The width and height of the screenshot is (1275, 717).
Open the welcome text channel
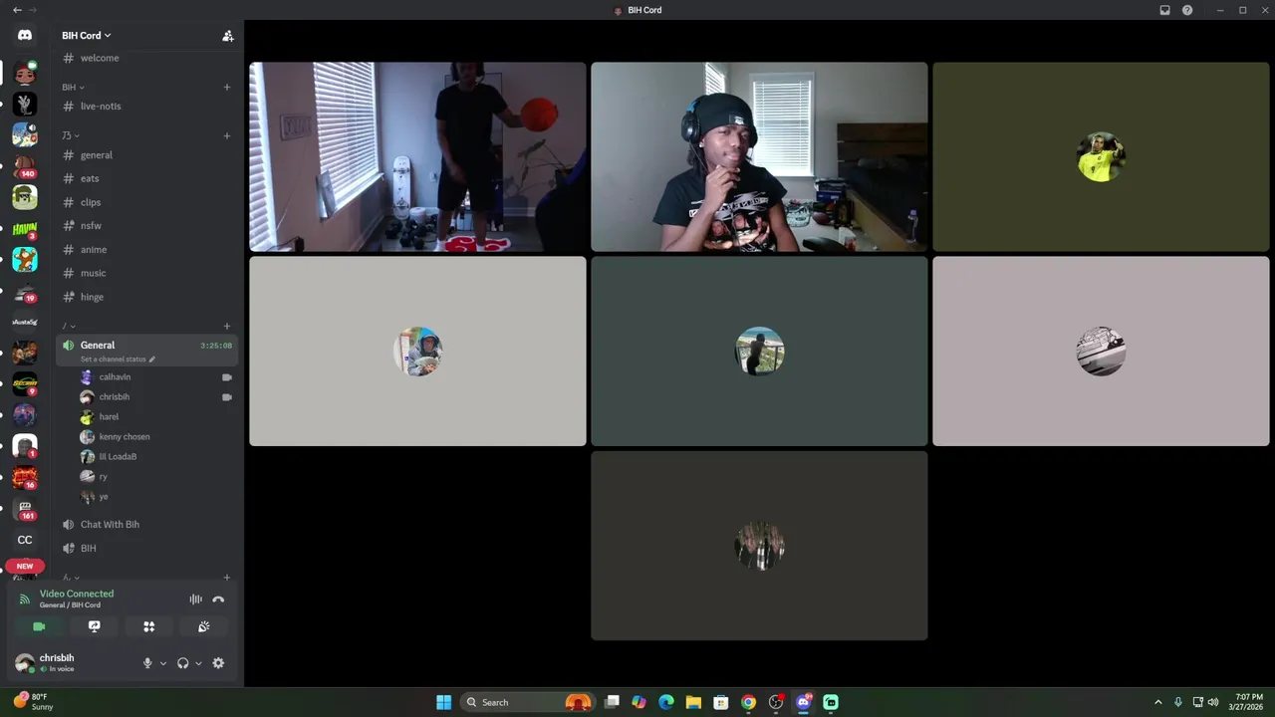click(146, 58)
